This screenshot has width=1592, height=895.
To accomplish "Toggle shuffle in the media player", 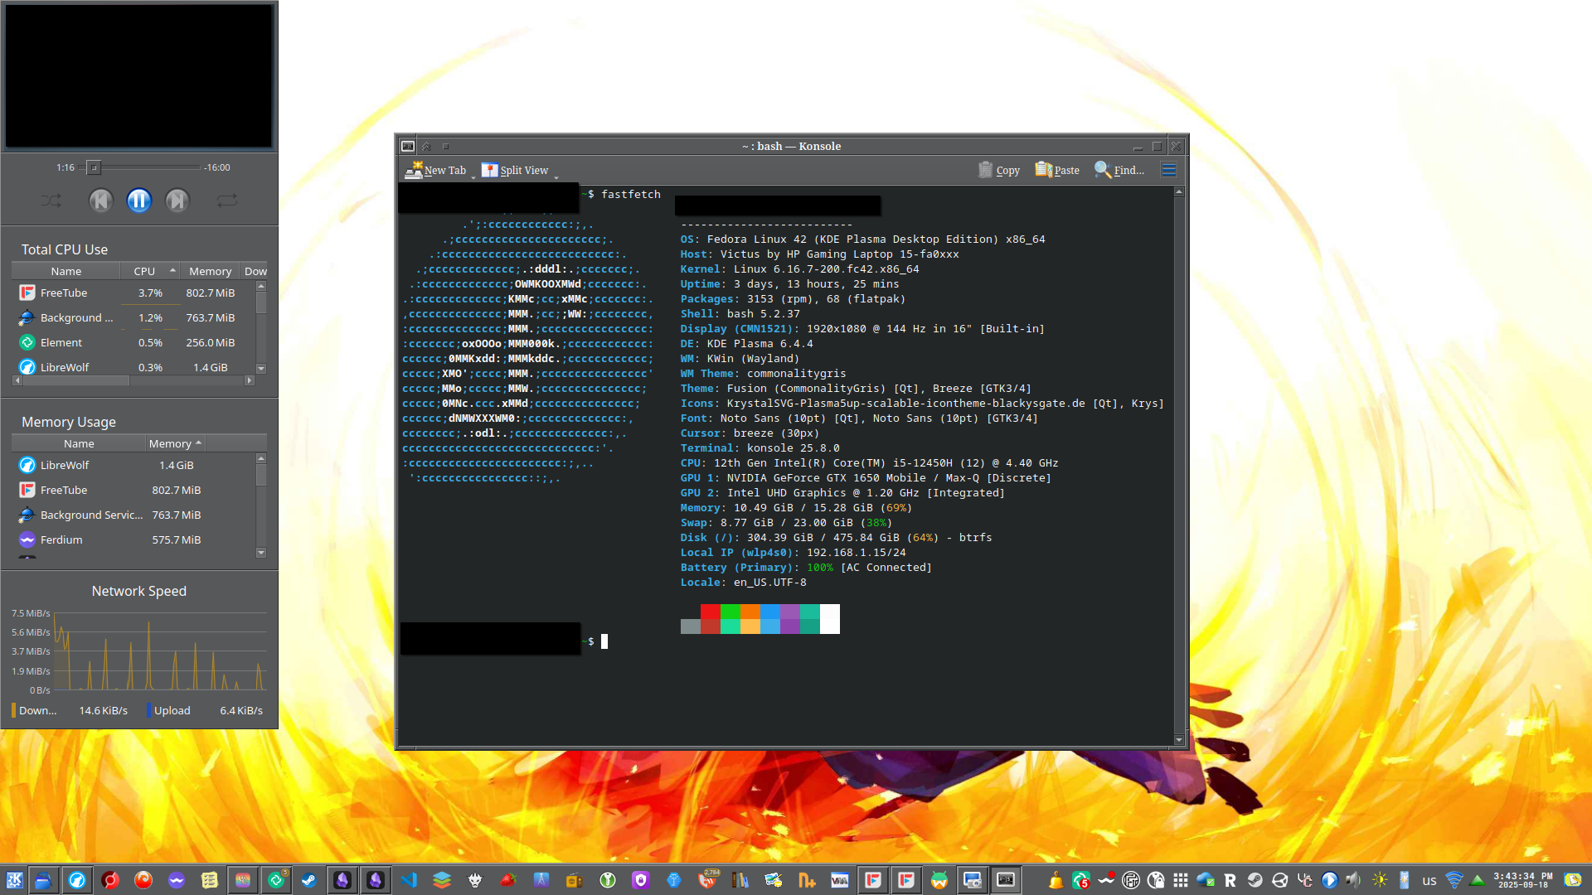I will [51, 201].
